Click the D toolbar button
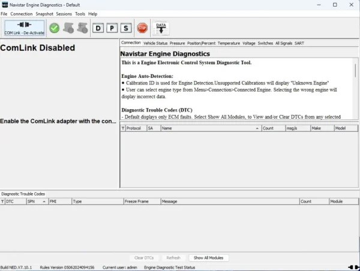The height and width of the screenshot is (271, 360). coord(98,28)
